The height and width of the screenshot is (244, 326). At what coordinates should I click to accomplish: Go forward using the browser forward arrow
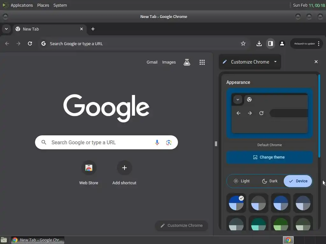(x=18, y=44)
